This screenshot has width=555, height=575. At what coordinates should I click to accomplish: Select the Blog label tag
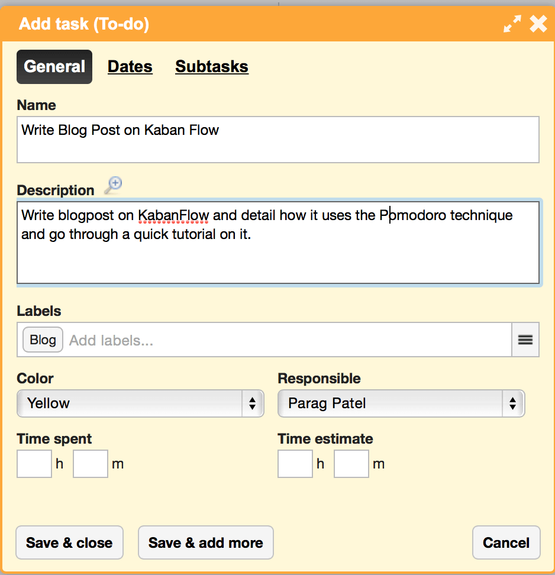pyautogui.click(x=43, y=340)
